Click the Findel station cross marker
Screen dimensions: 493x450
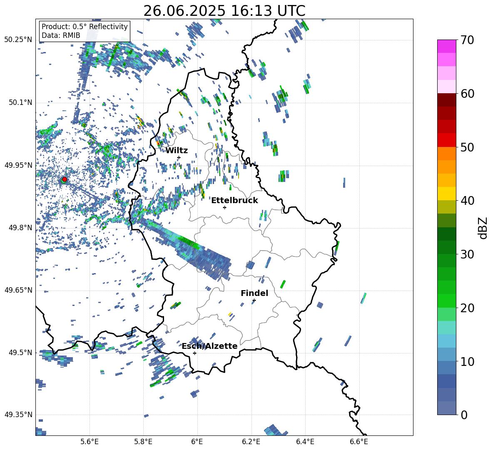pos(254,301)
